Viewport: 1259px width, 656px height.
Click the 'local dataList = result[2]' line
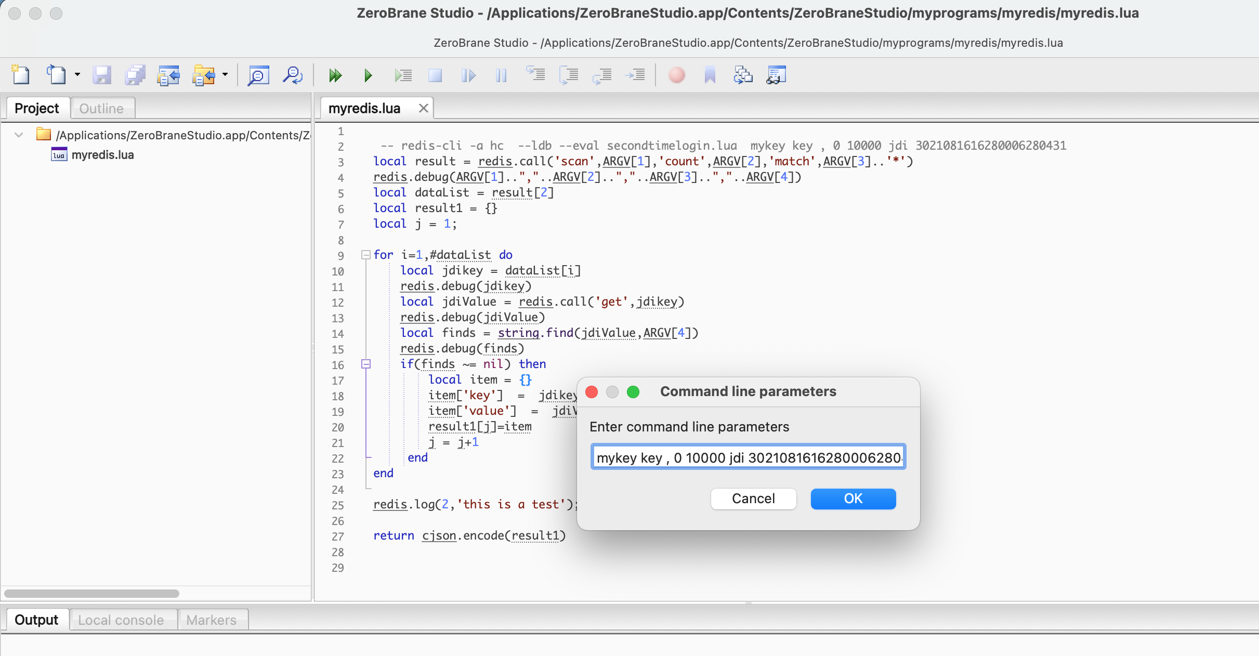pyautogui.click(x=464, y=192)
